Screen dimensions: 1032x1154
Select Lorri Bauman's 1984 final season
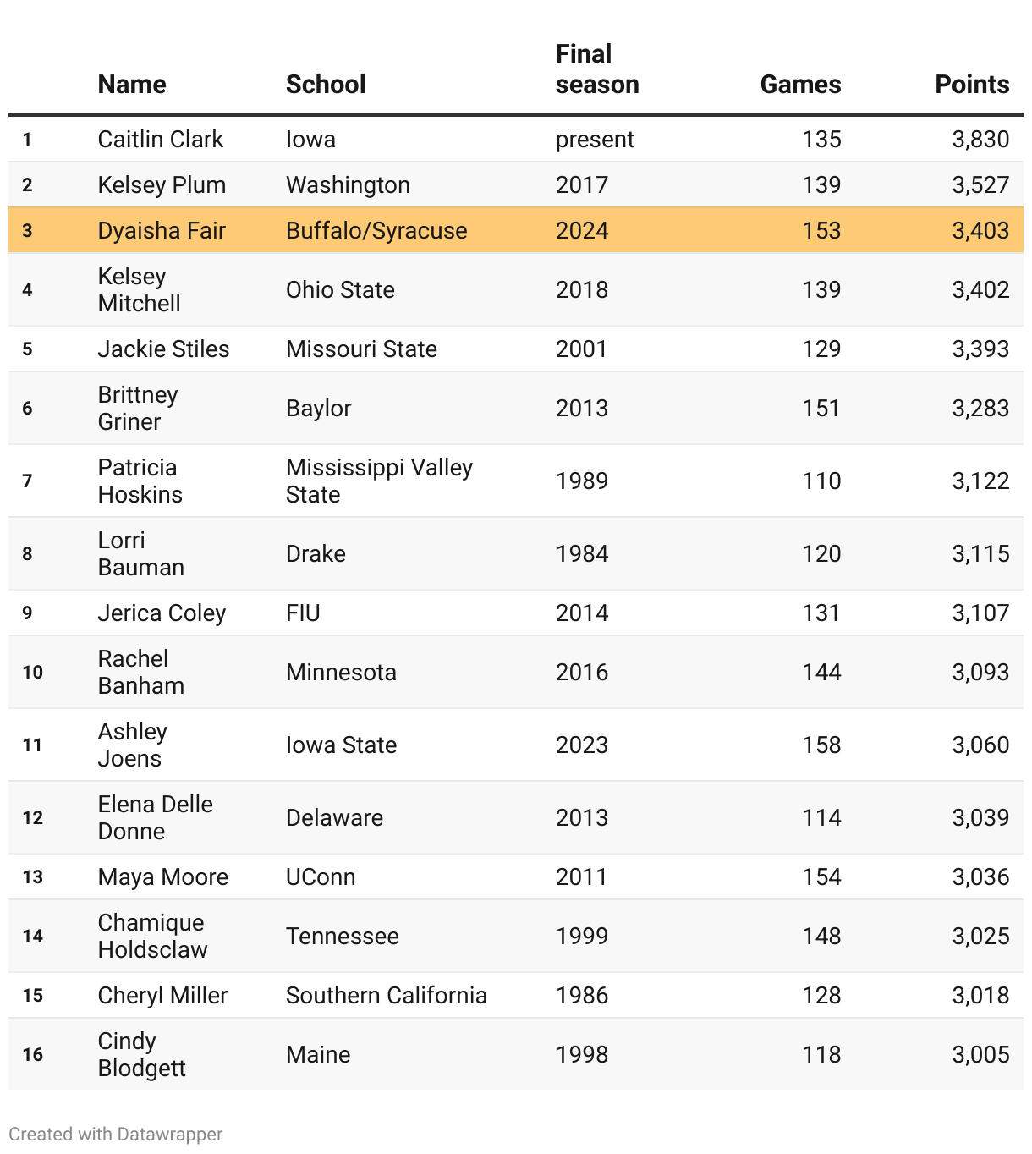(582, 554)
